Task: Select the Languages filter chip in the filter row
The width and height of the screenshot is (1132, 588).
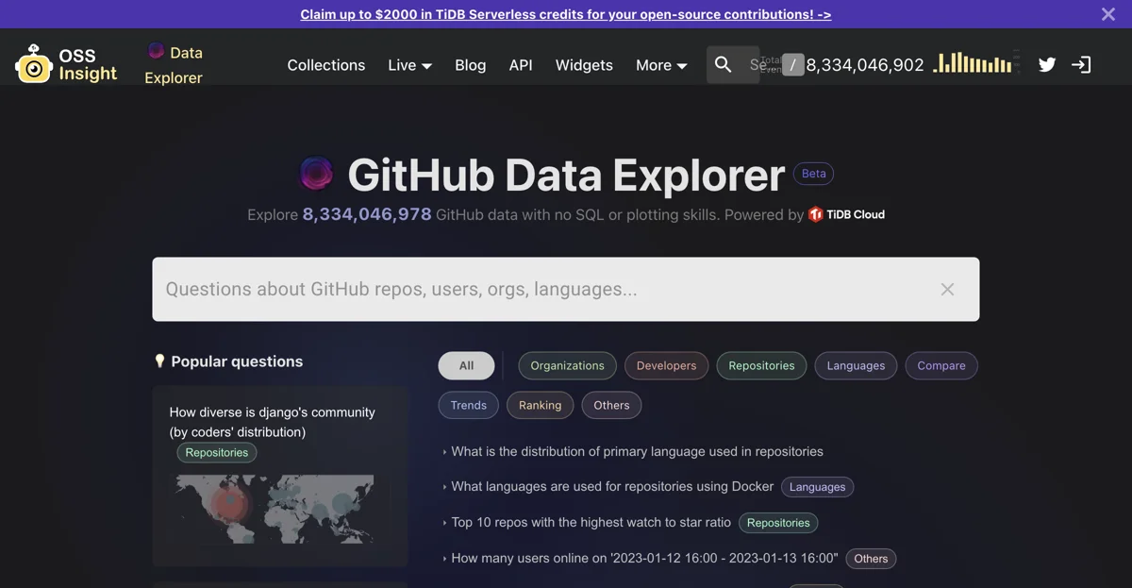Action: [856, 365]
